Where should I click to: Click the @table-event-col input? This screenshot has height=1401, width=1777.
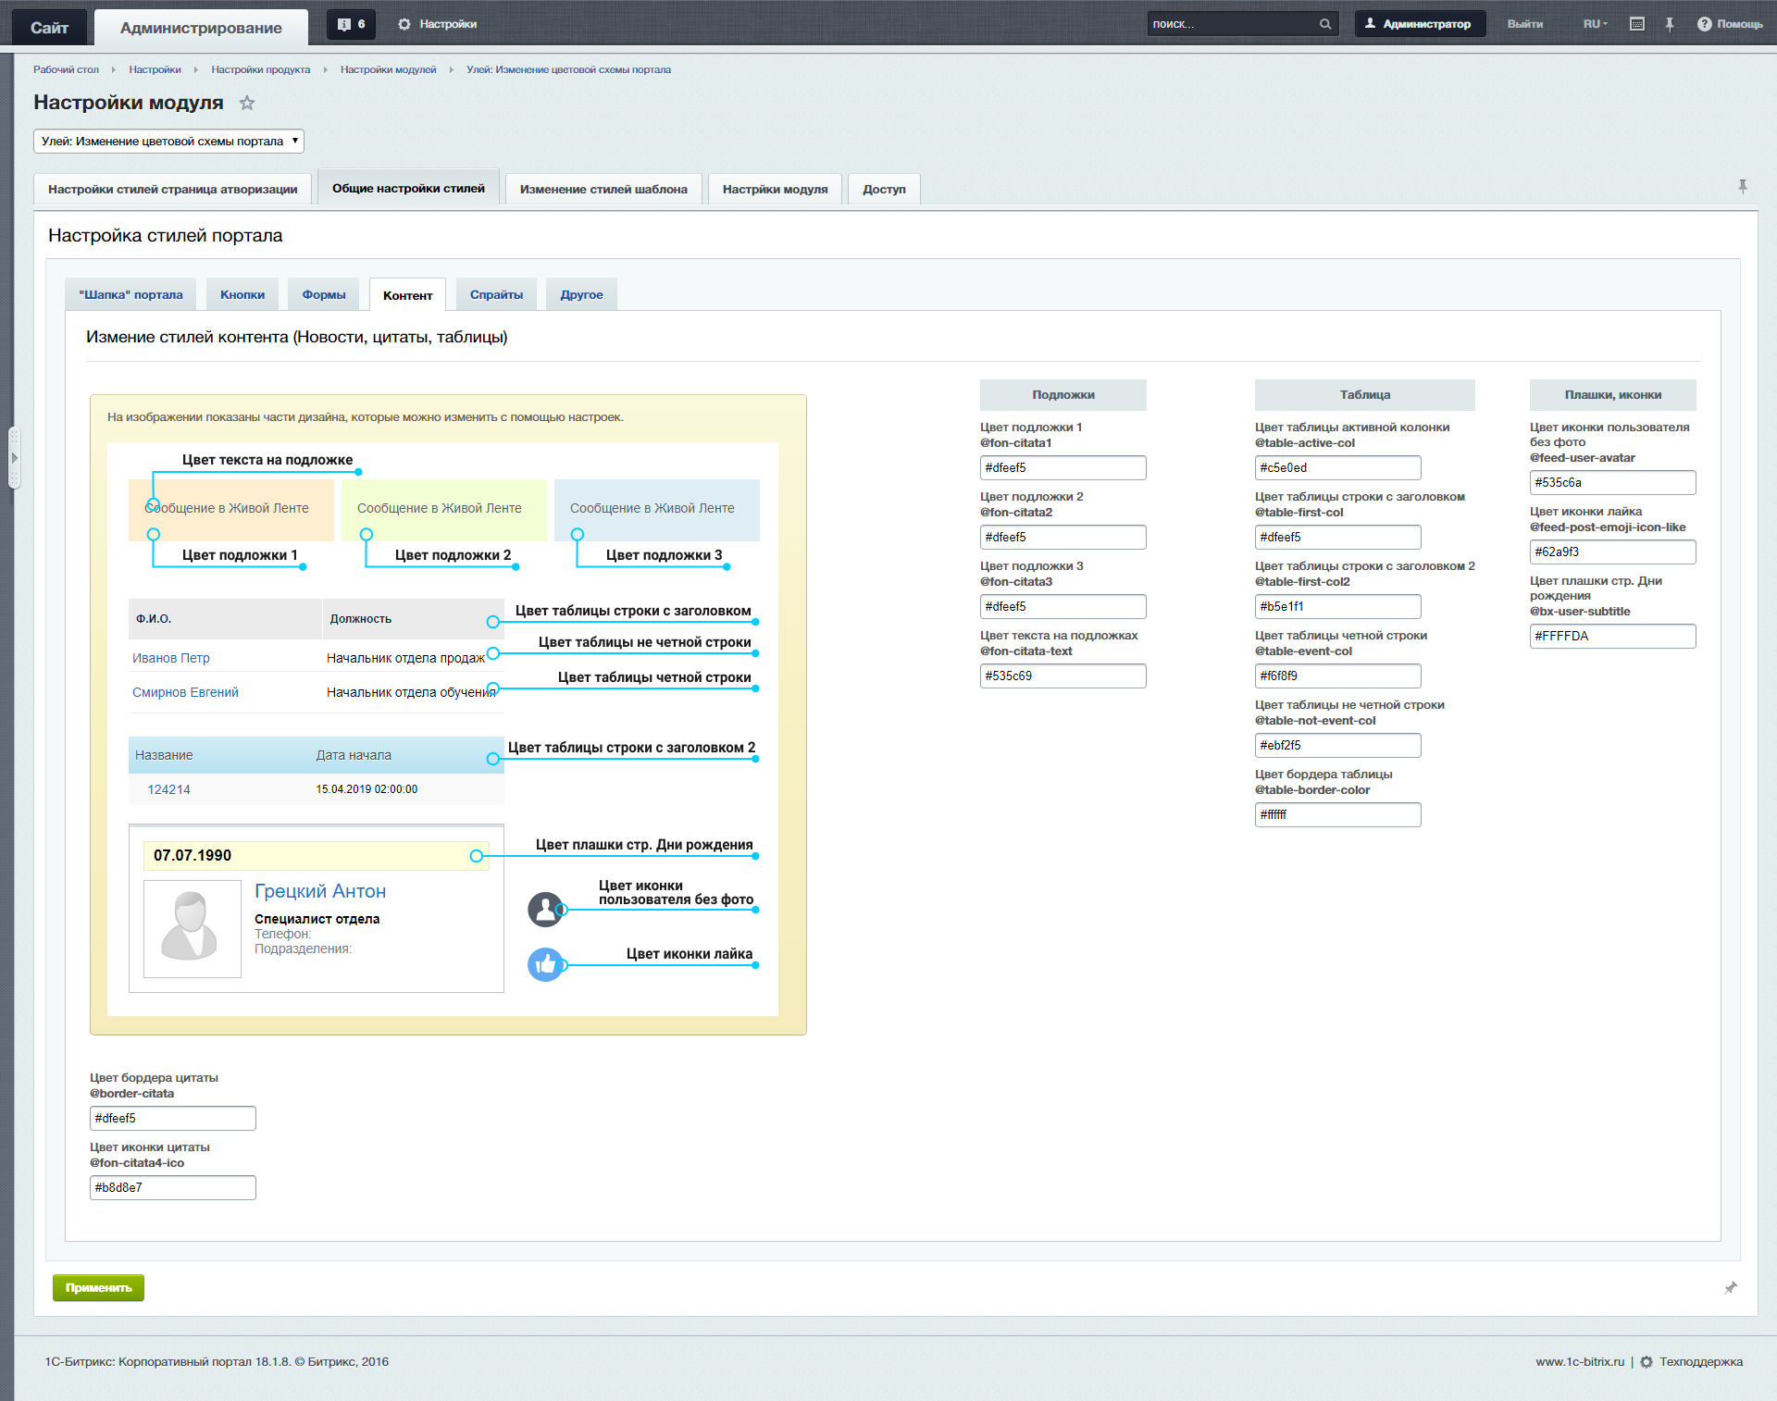pyautogui.click(x=1337, y=676)
